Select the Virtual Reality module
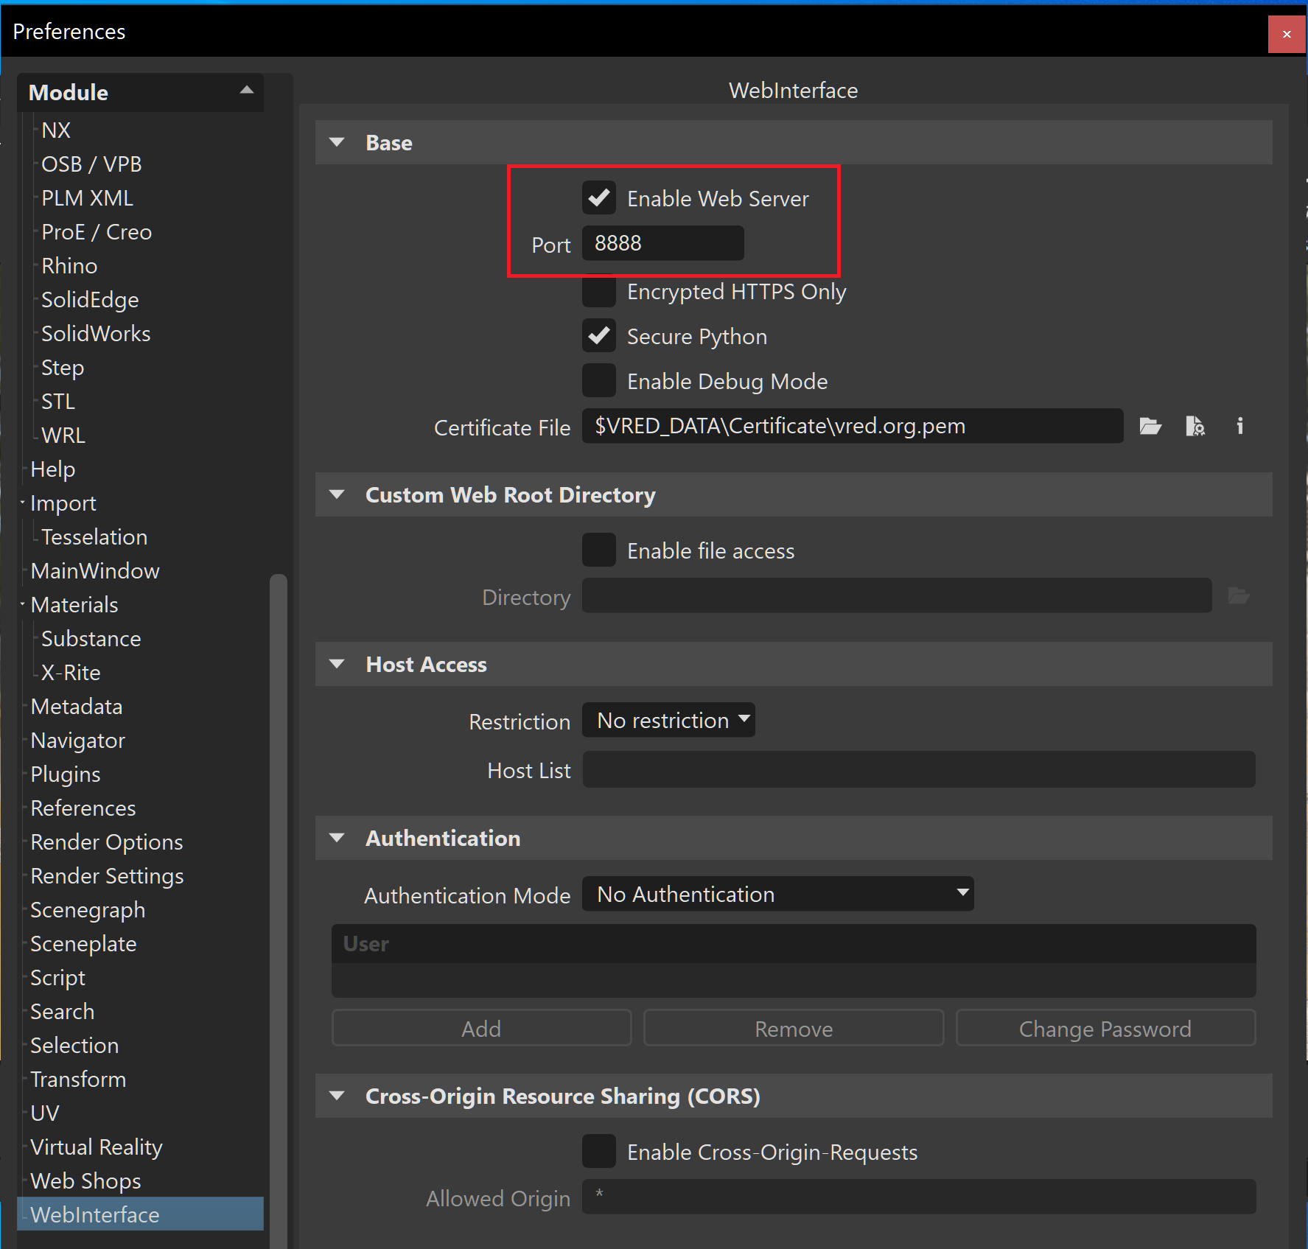1308x1249 pixels. click(x=96, y=1147)
